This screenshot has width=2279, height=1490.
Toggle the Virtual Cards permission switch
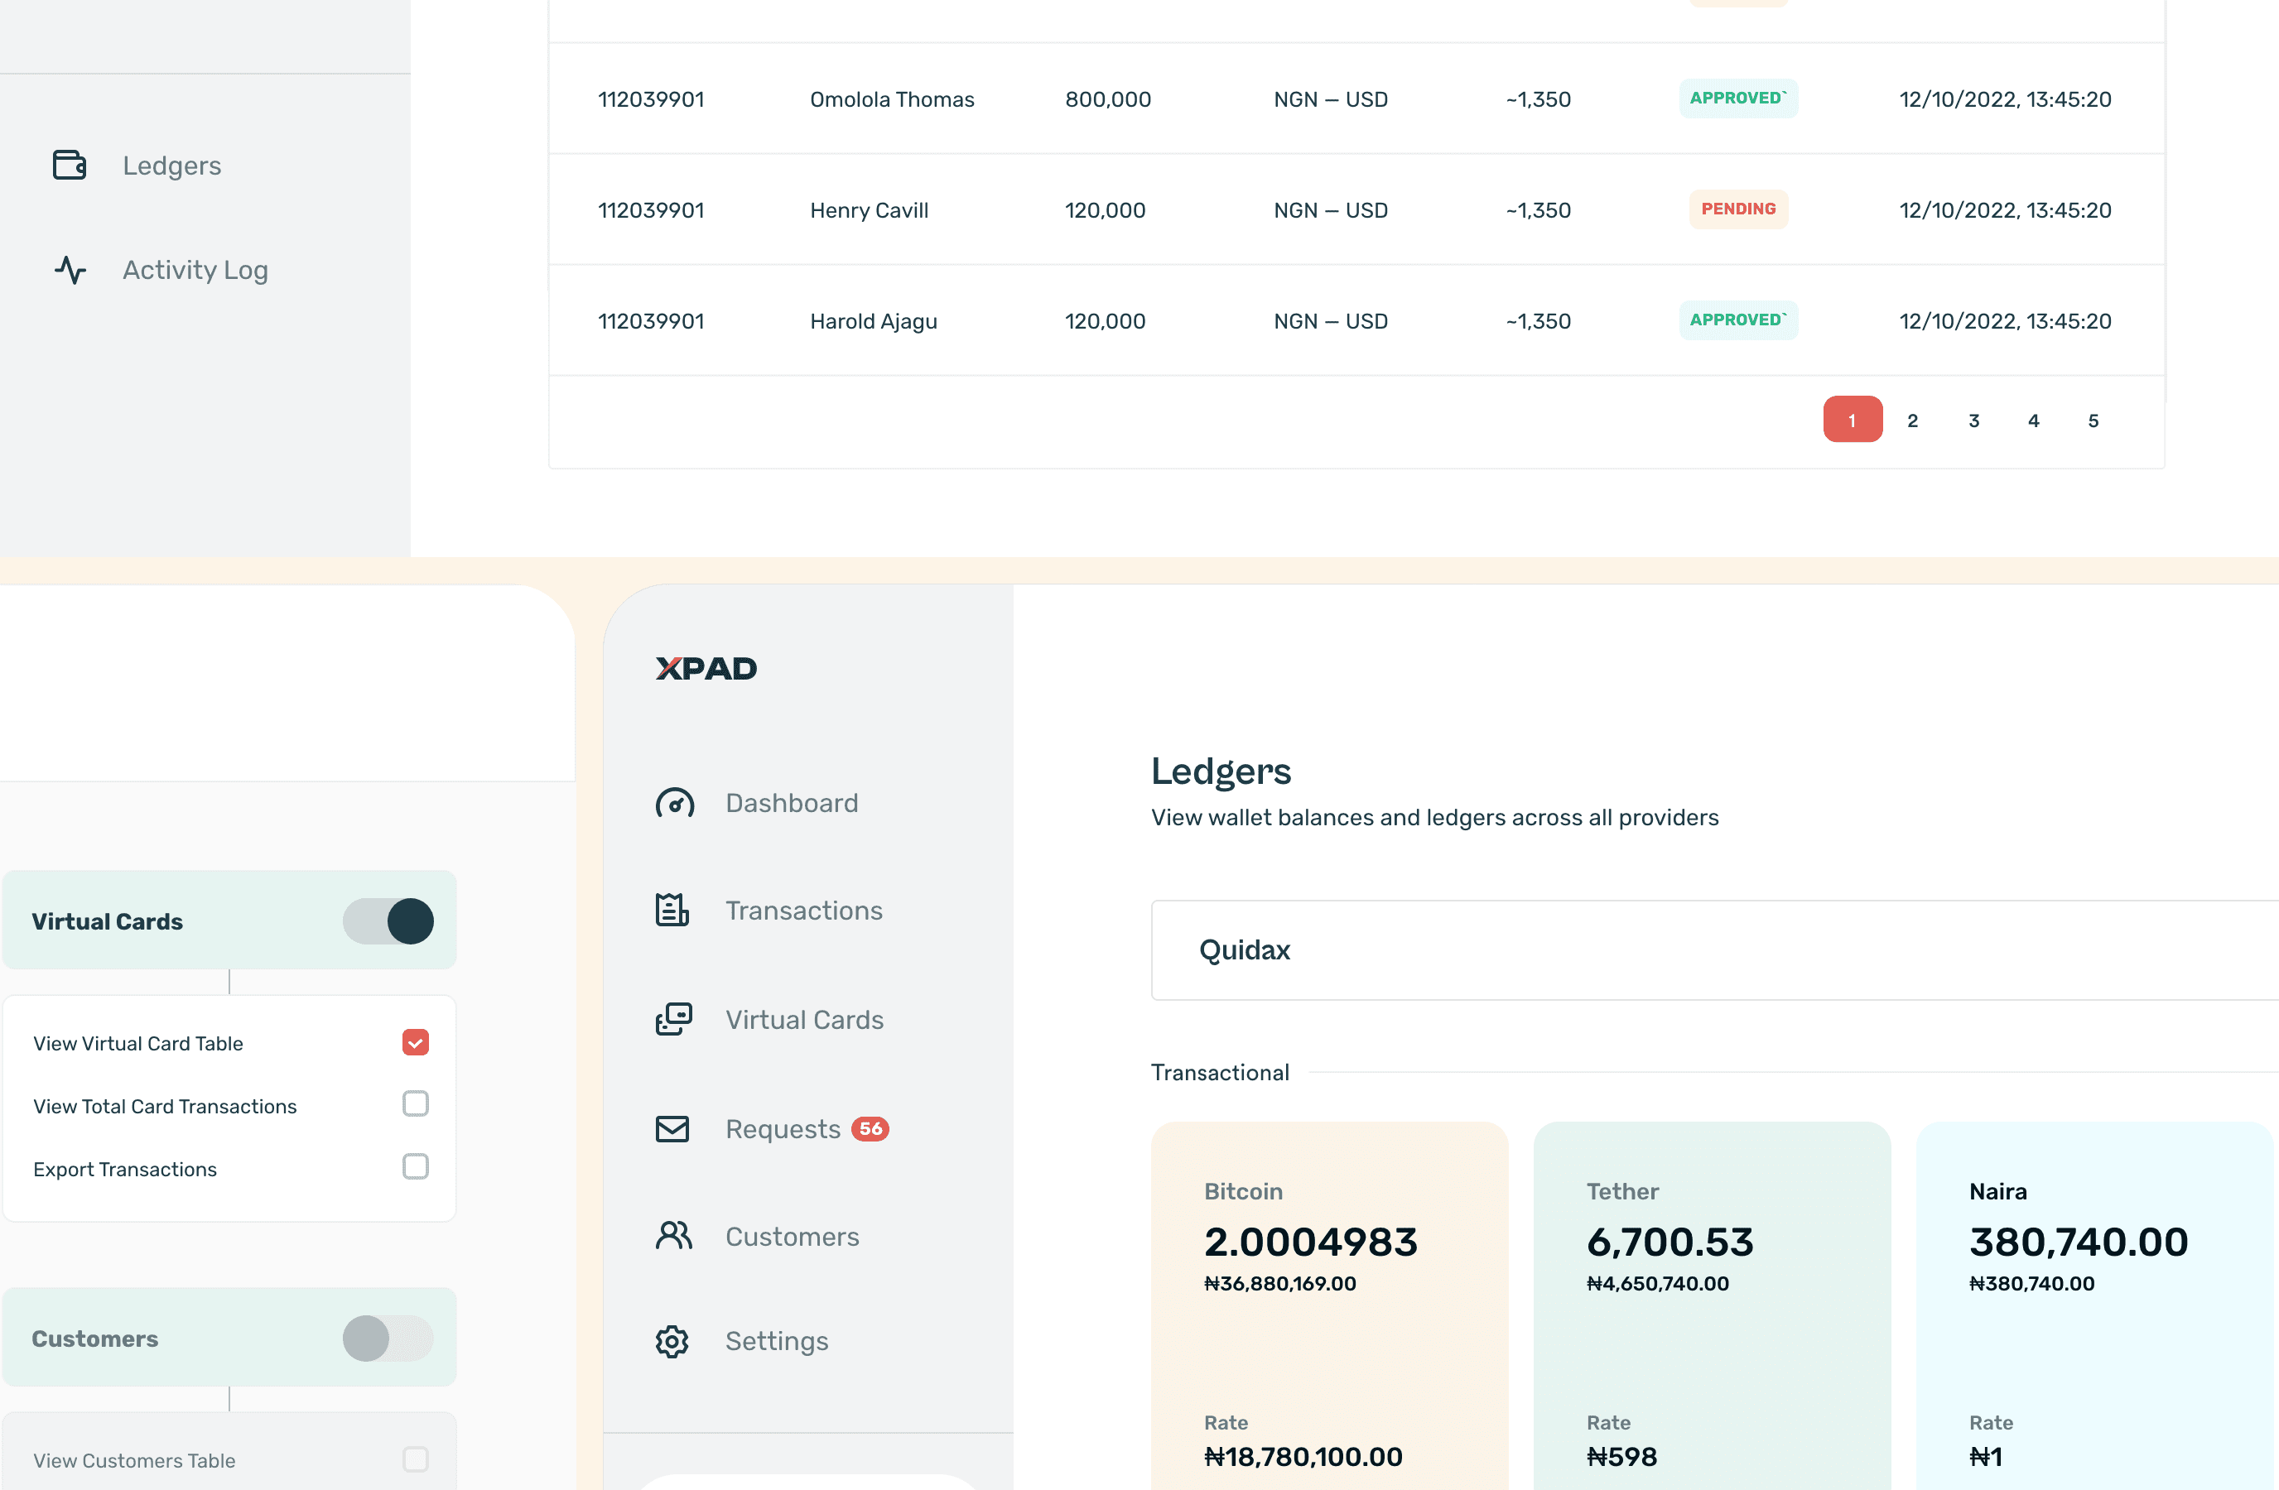388,920
